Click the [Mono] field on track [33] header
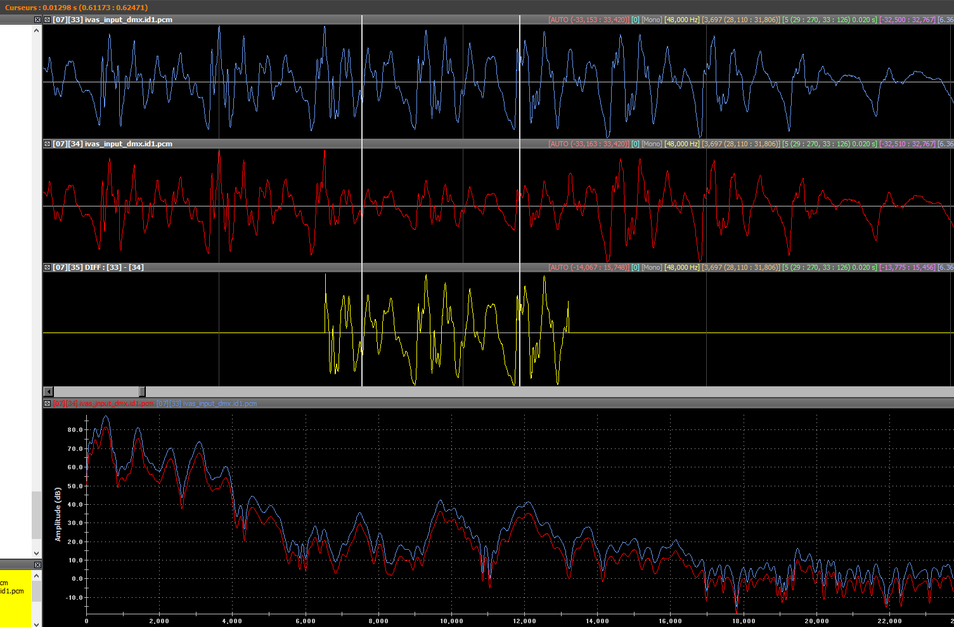This screenshot has width=954, height=627. point(652,20)
